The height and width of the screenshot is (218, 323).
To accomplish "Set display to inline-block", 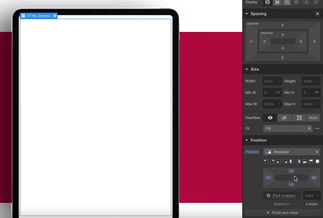I will 297,2.
